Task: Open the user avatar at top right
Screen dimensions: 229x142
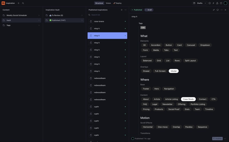Action: (x=225, y=3)
